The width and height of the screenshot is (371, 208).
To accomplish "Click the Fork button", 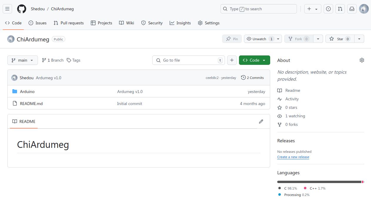I will (x=298, y=39).
